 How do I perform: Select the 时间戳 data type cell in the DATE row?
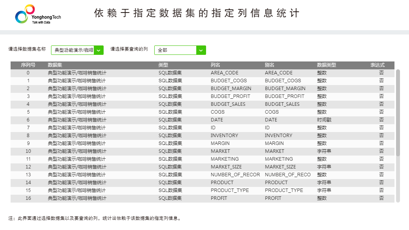(x=324, y=120)
